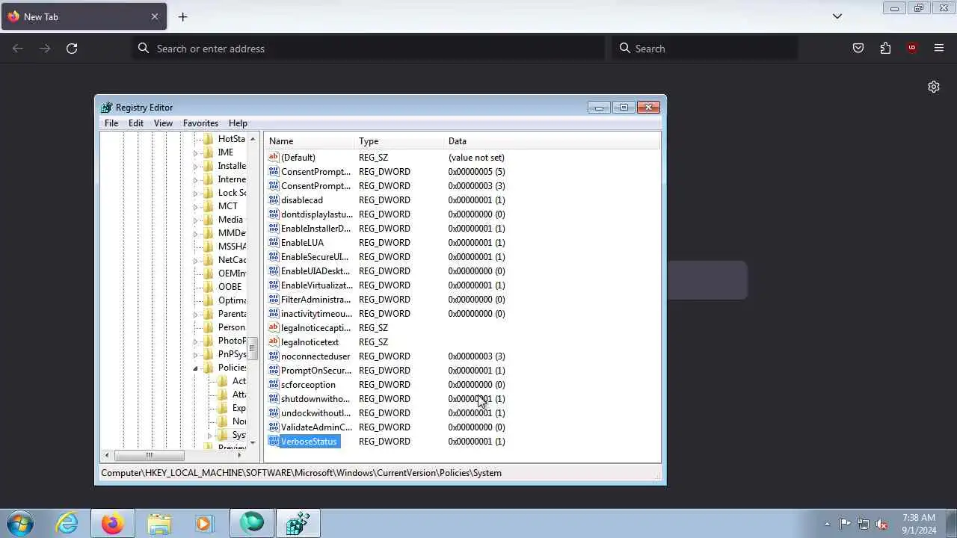Open the View menu in Registry Editor
The image size is (957, 538).
coord(163,123)
